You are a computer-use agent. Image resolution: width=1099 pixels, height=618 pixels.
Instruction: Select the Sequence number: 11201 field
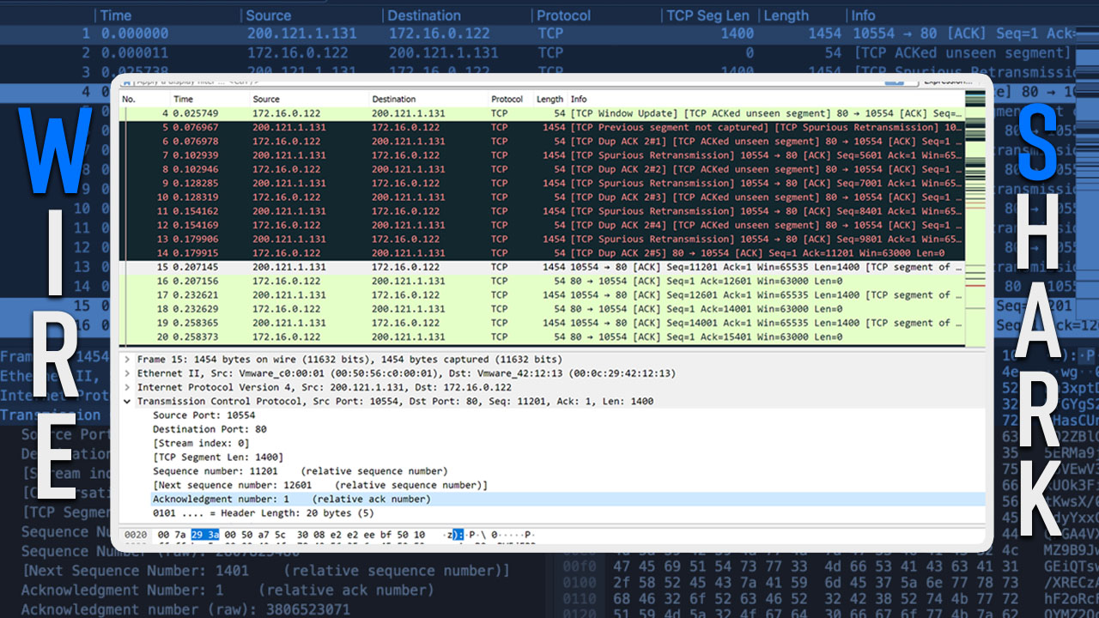point(225,471)
